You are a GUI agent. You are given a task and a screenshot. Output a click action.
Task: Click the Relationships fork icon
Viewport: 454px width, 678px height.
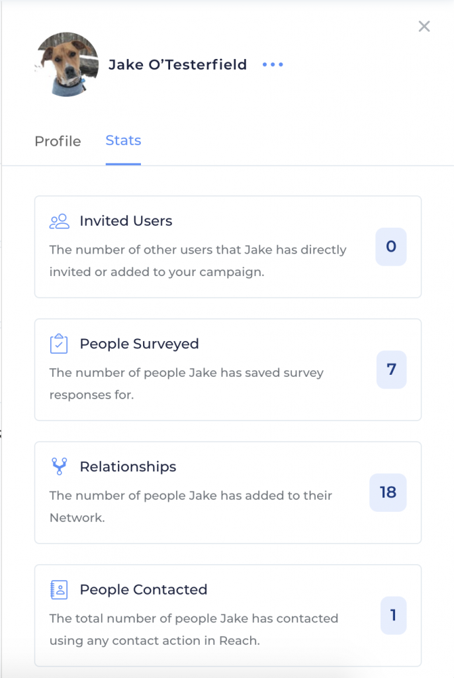[x=60, y=467]
